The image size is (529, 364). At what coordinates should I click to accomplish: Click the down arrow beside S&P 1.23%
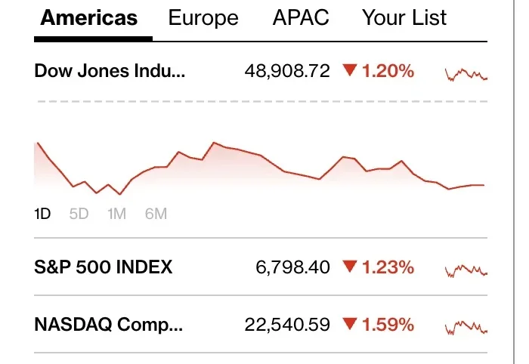(x=349, y=266)
